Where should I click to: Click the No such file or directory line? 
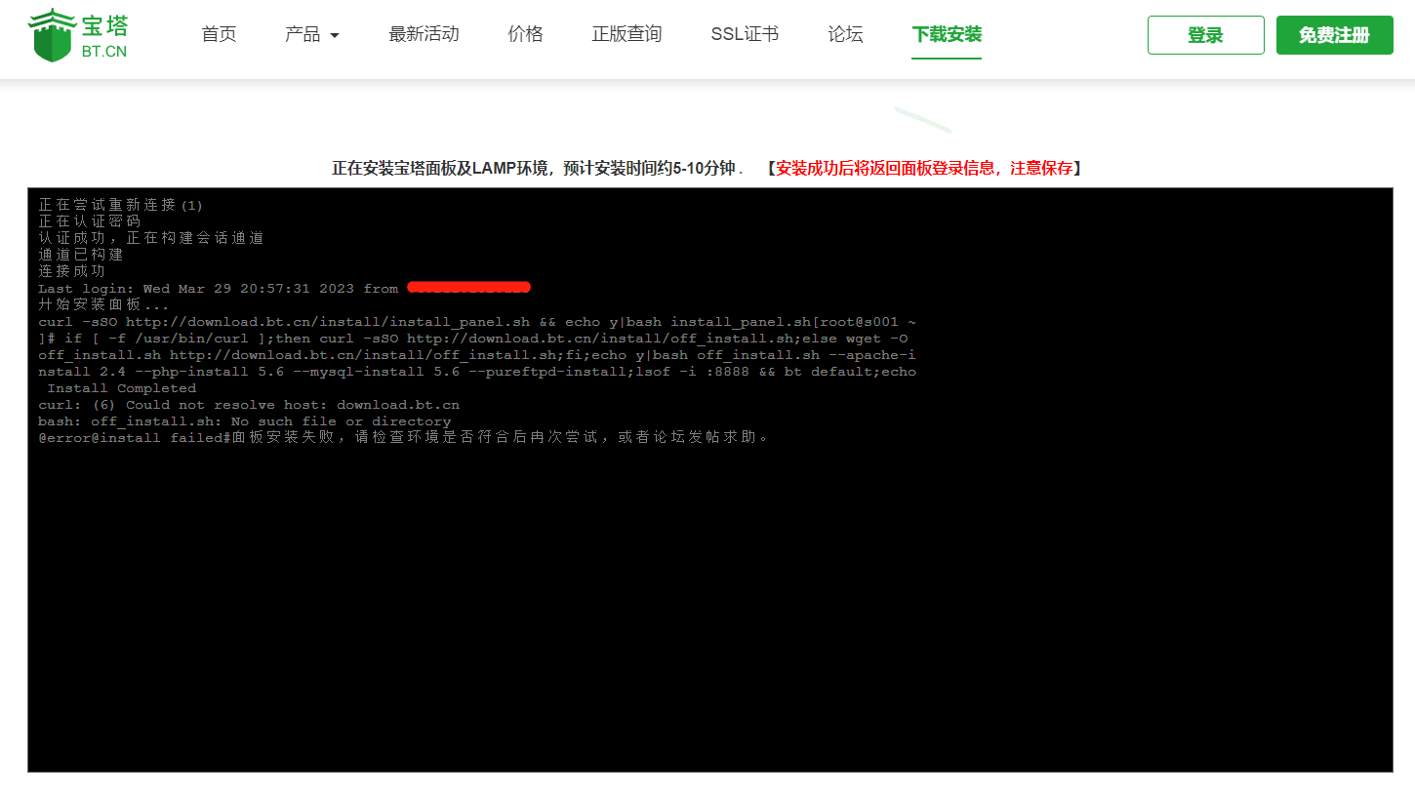245,421
